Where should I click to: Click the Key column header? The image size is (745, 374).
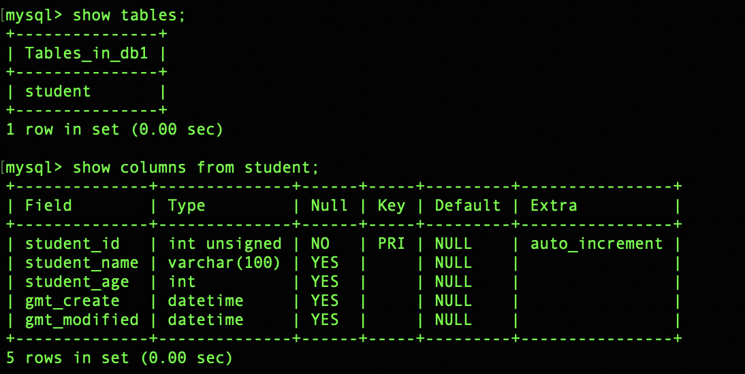point(391,205)
